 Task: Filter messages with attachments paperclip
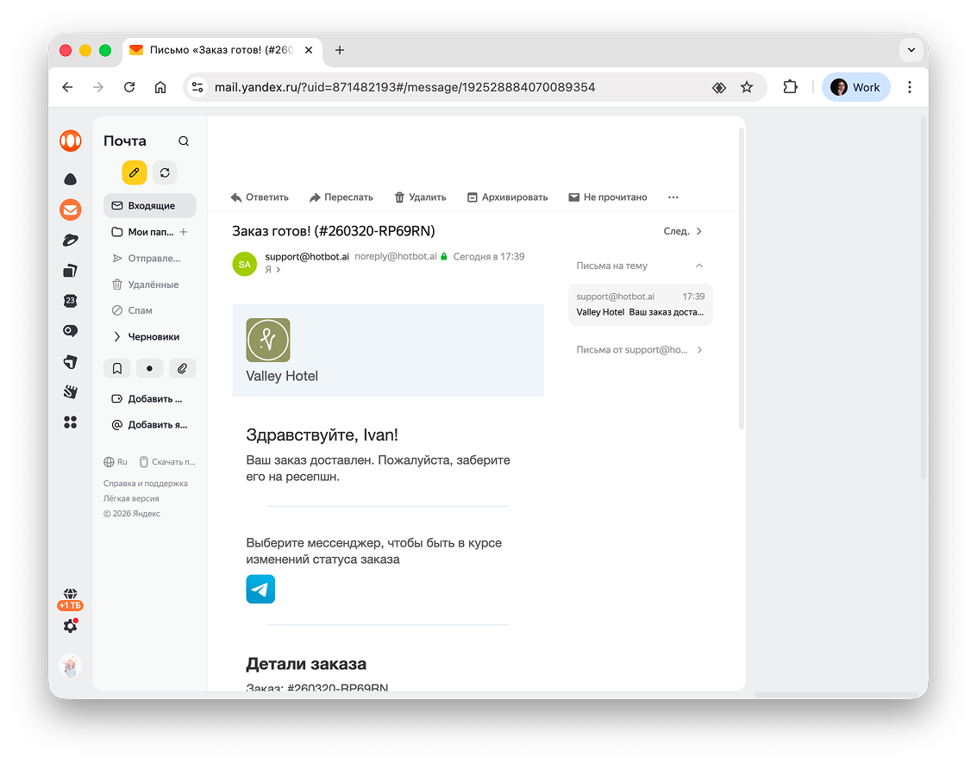click(182, 369)
